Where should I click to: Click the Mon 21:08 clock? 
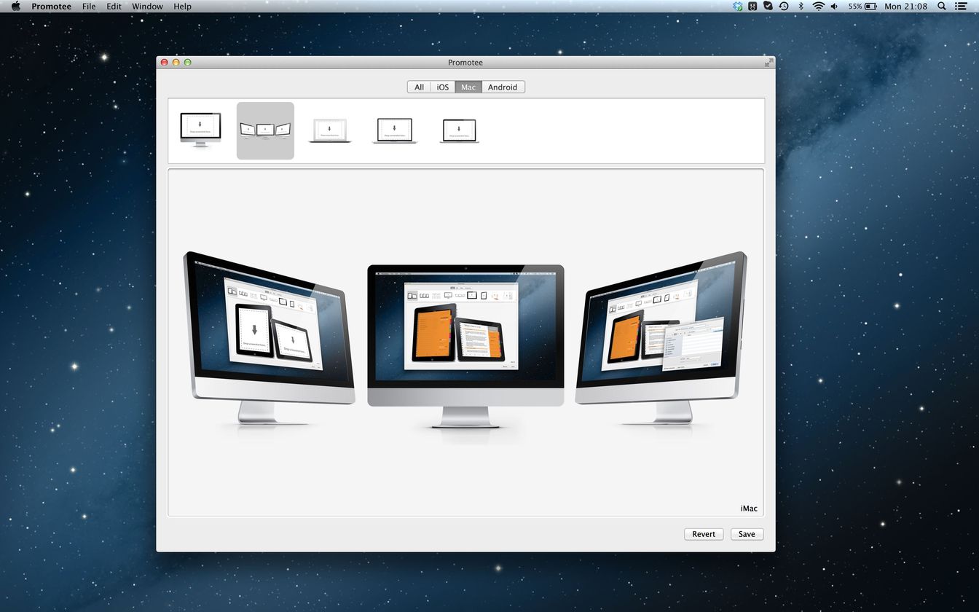click(905, 6)
